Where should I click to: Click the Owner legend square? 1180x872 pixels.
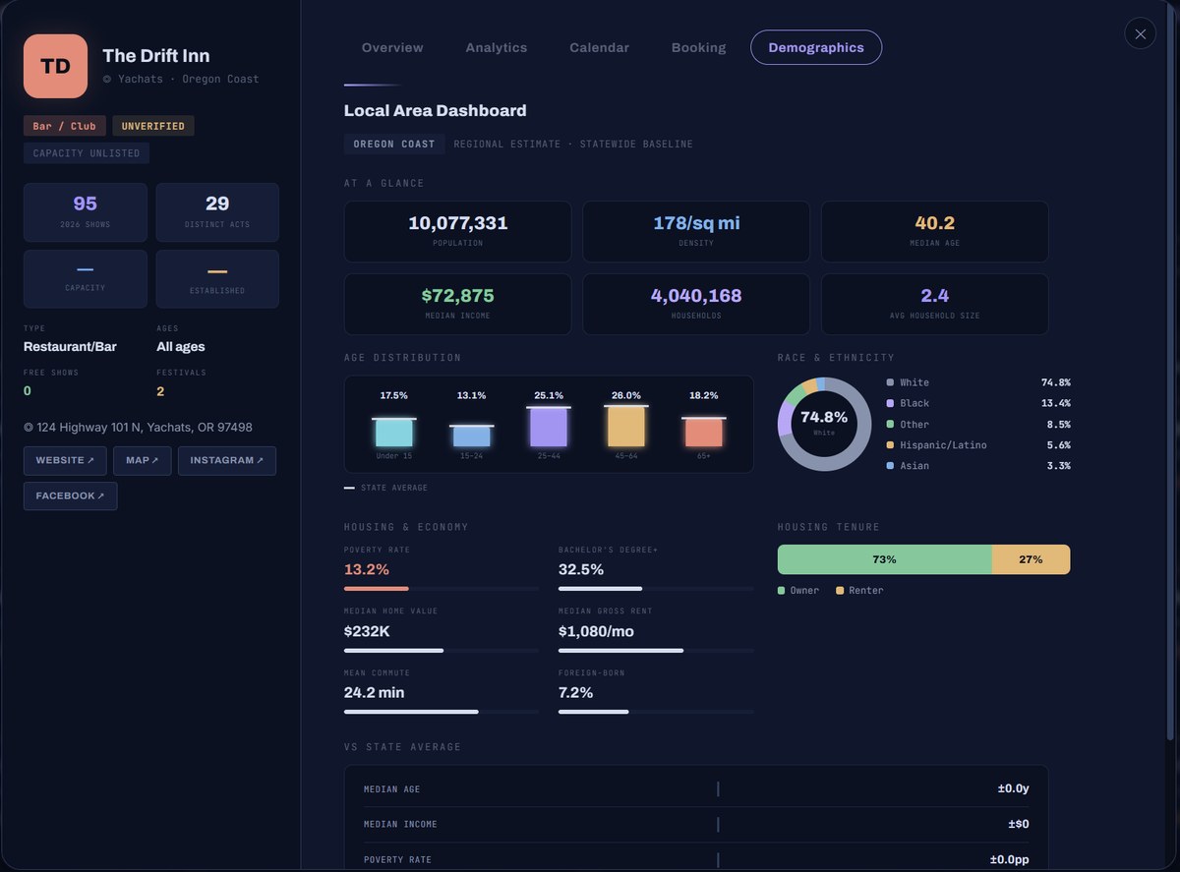click(782, 591)
